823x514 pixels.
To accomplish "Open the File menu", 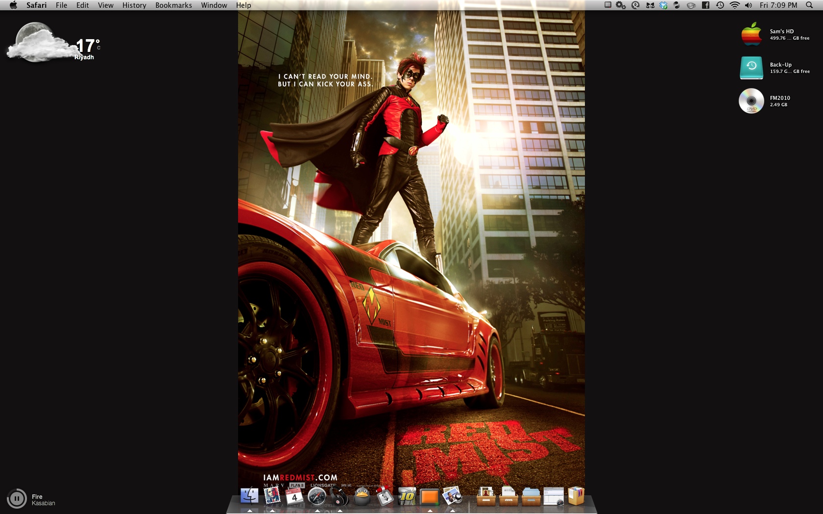I will [61, 5].
